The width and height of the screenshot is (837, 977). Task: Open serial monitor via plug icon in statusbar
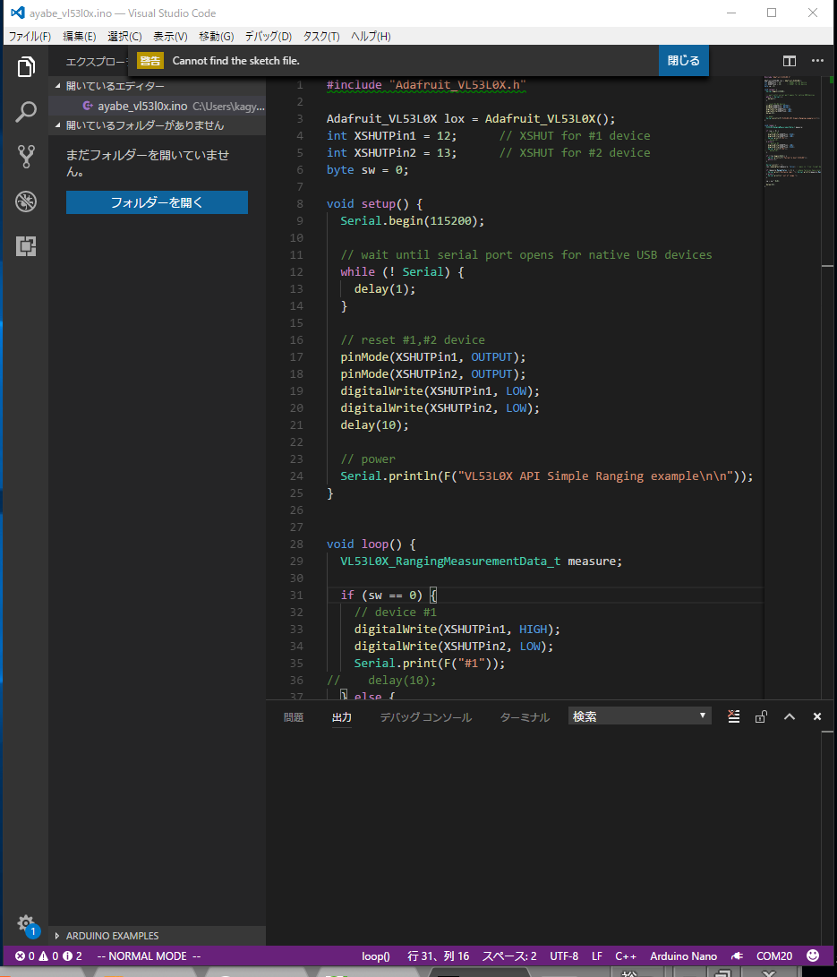tap(736, 956)
